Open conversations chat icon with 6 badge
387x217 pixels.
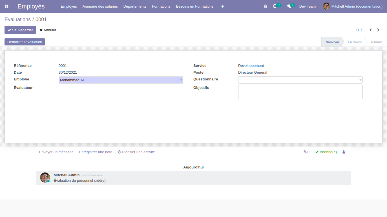289,6
